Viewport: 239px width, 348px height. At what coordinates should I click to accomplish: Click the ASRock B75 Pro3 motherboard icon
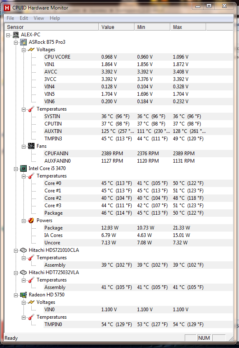point(23,42)
